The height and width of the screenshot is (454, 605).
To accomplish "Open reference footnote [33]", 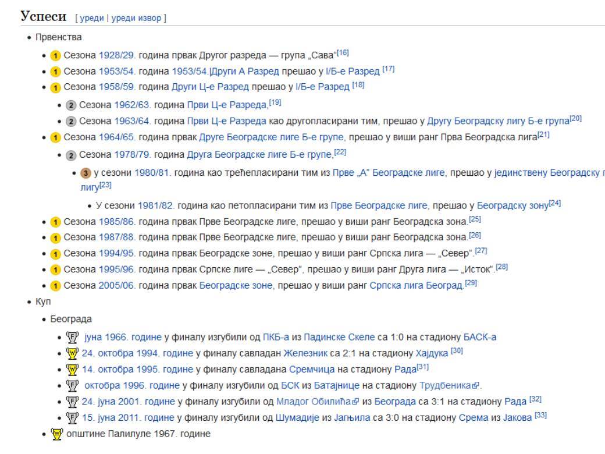I will click(540, 416).
